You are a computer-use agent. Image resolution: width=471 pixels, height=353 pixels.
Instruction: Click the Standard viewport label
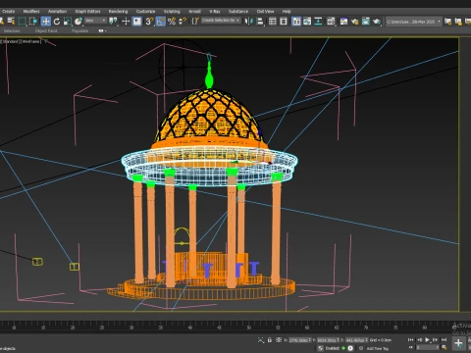tap(11, 41)
